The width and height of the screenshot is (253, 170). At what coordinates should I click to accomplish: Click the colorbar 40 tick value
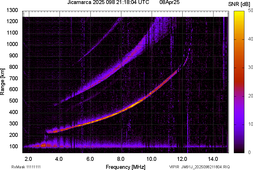click(250, 39)
